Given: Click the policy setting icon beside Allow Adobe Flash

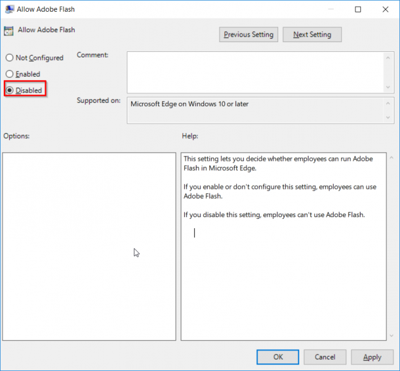Looking at the screenshot, I should (9, 31).
